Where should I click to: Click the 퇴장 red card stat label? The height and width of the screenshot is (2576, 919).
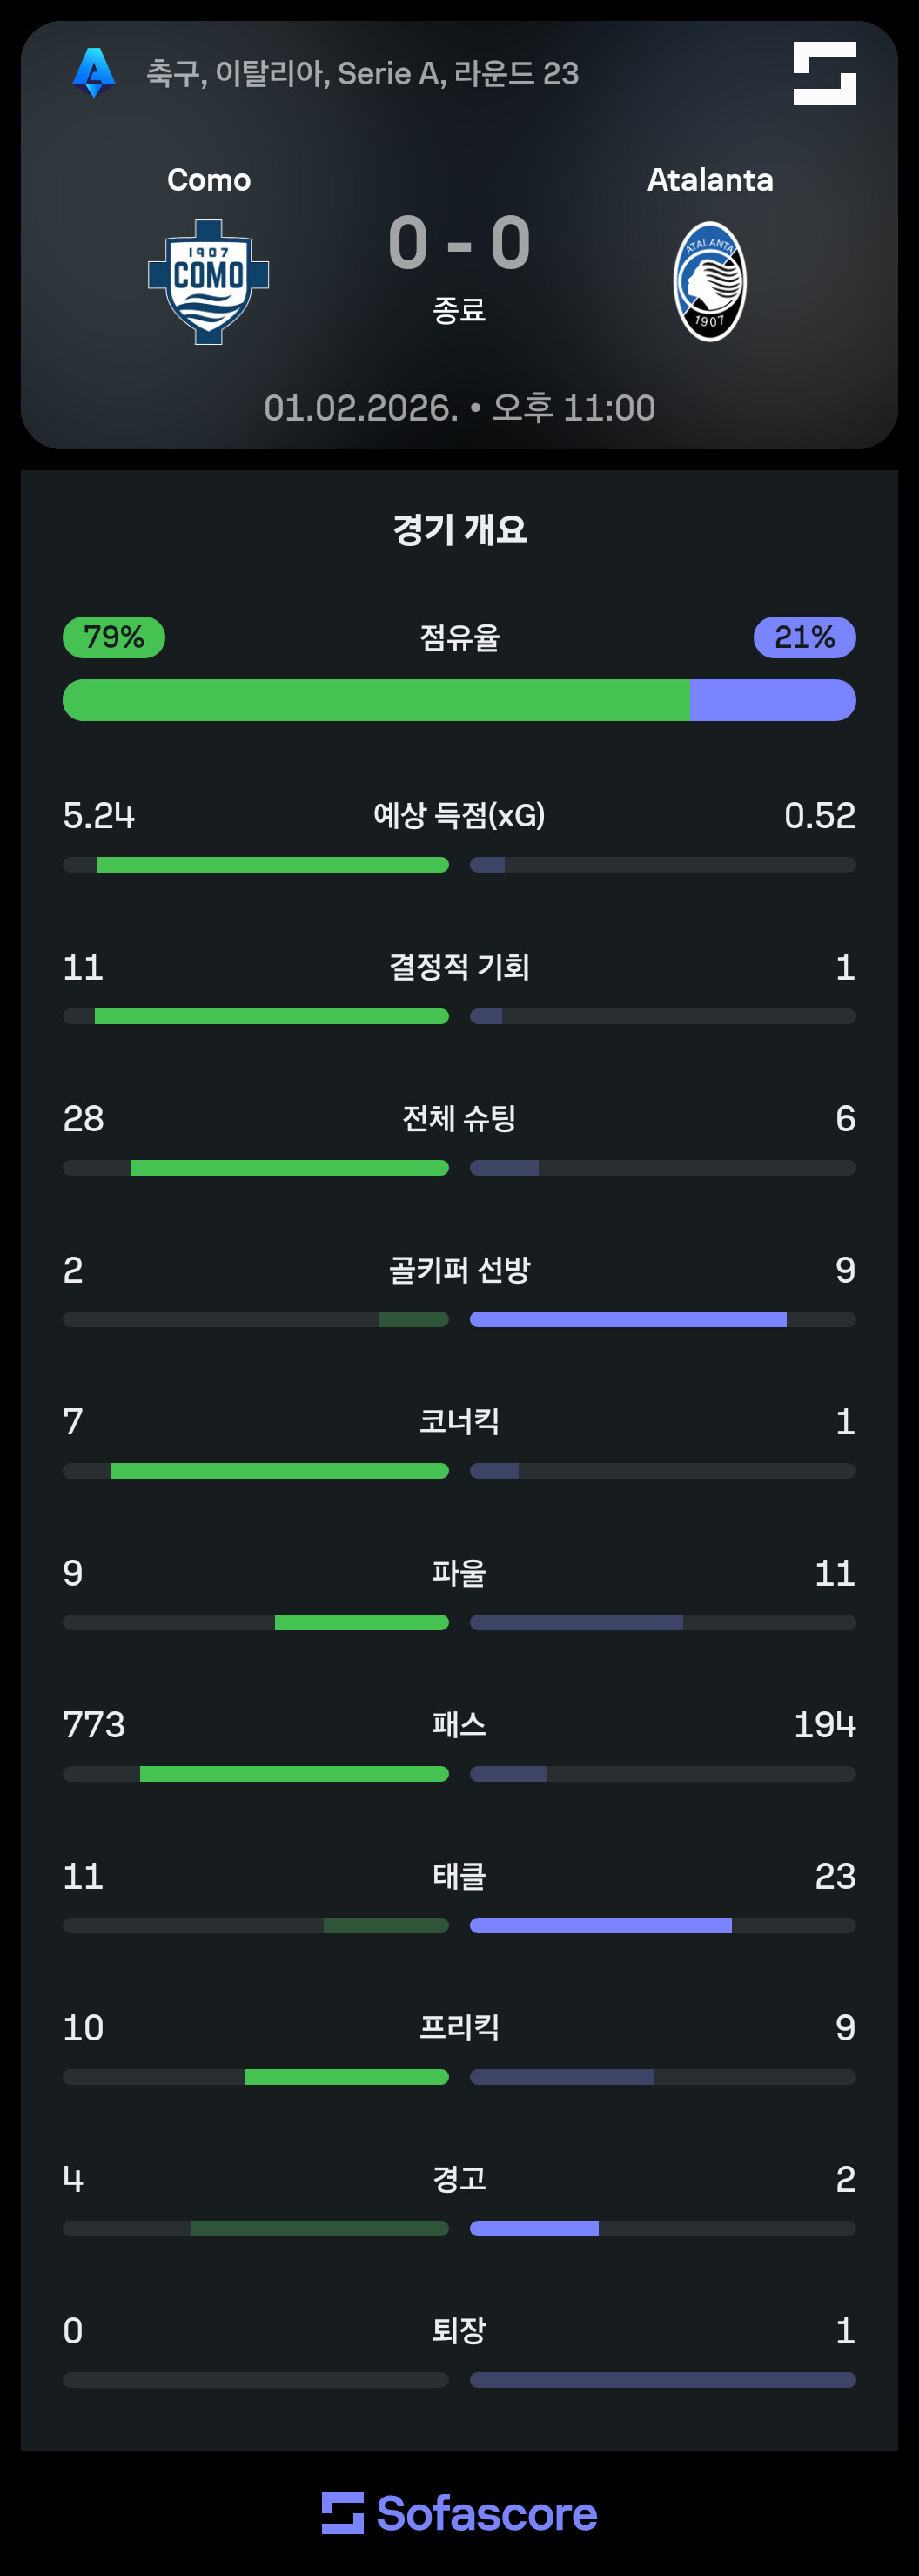(x=459, y=2330)
